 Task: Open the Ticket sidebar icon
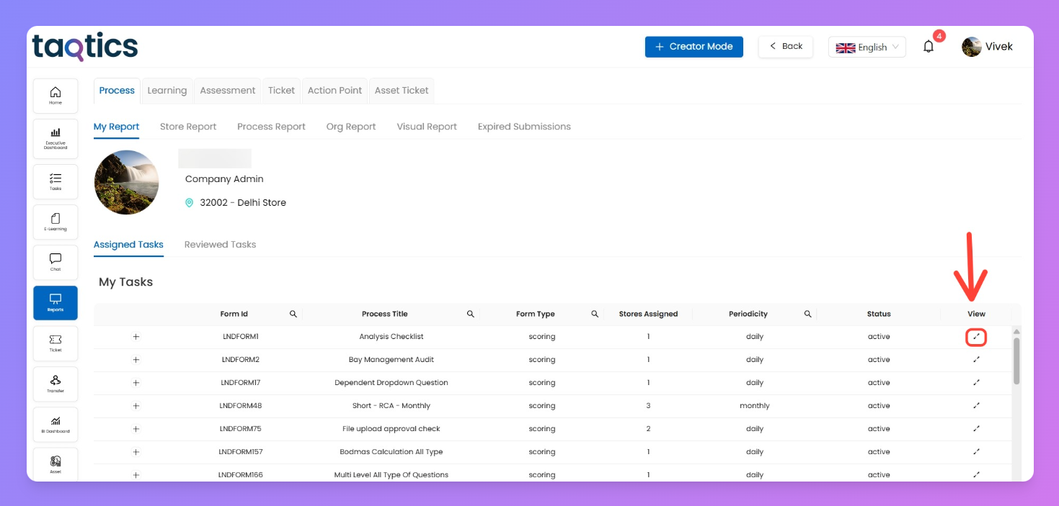click(56, 343)
